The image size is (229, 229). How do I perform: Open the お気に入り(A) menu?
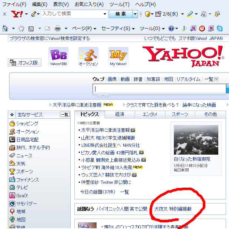89,4
